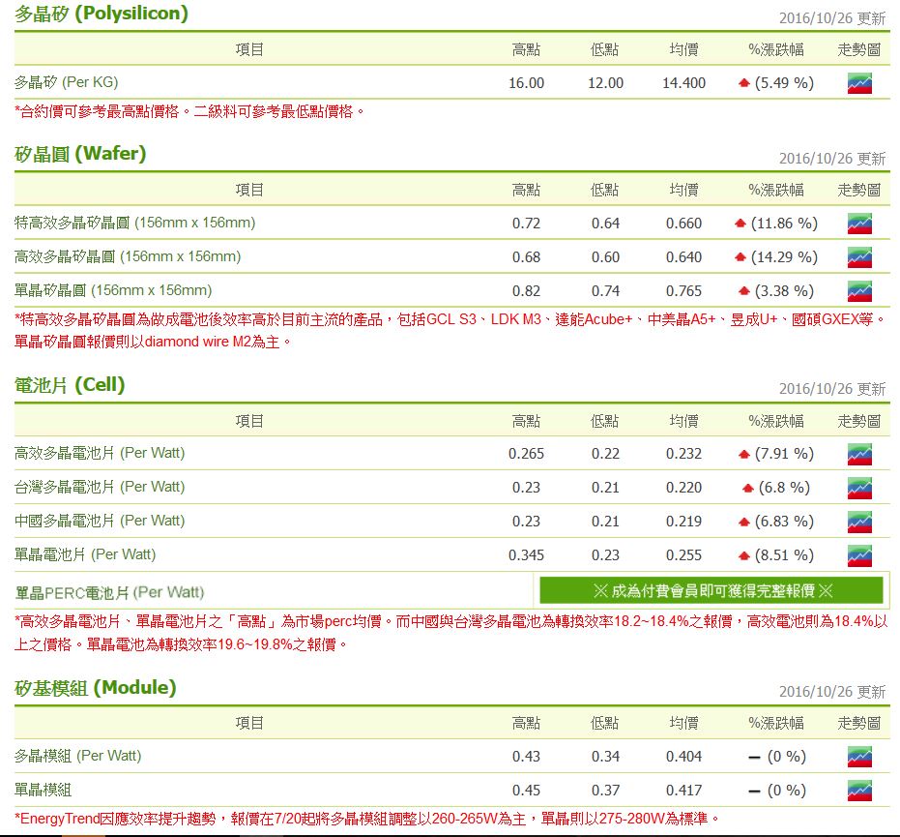The image size is (900, 837).
Task: Select the 中國多晶電池片 (Per Watt) row label
Action: [x=100, y=521]
